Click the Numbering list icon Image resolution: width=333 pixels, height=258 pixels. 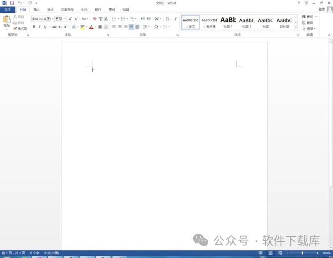click(x=123, y=19)
